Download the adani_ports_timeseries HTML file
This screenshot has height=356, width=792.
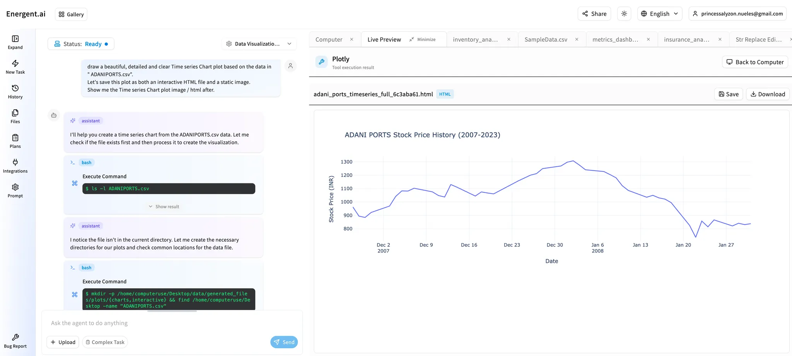[768, 94]
